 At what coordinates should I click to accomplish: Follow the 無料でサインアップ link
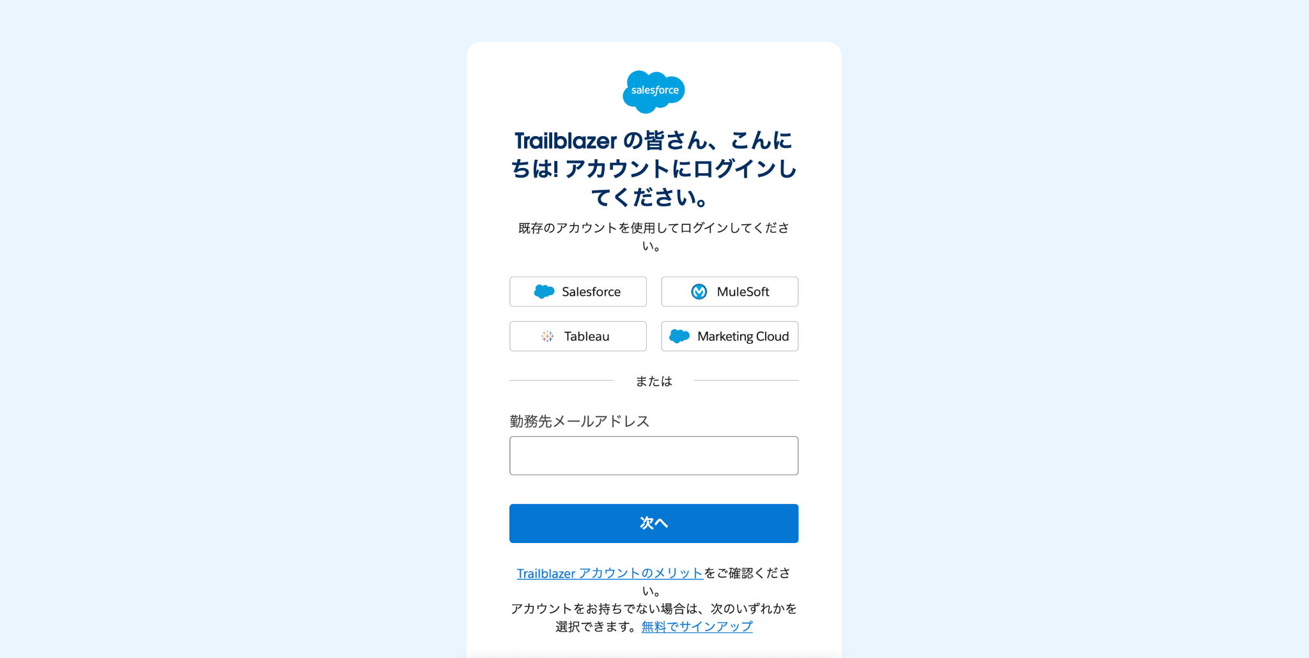(x=697, y=627)
